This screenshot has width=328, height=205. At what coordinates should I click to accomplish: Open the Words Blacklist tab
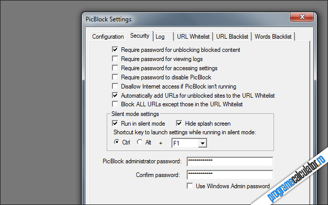[x=273, y=37]
